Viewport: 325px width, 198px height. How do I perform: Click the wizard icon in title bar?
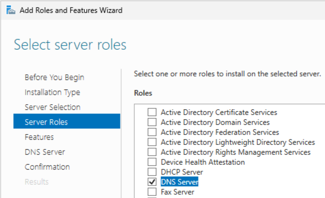11,10
